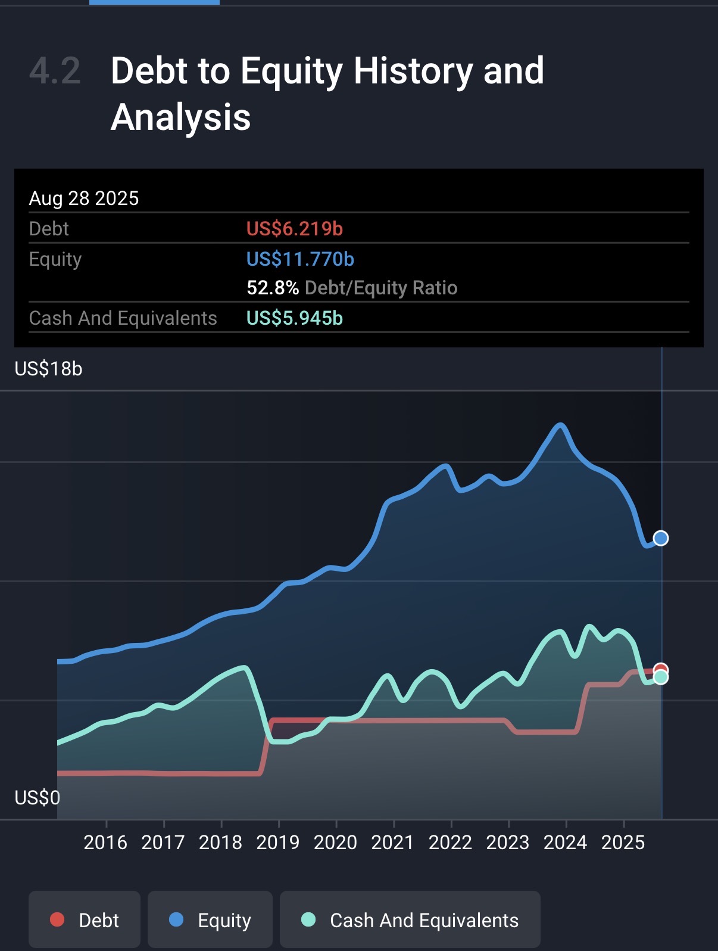Click the red Debt data point marker
Viewport: 718px width, 951px height.
[661, 669]
